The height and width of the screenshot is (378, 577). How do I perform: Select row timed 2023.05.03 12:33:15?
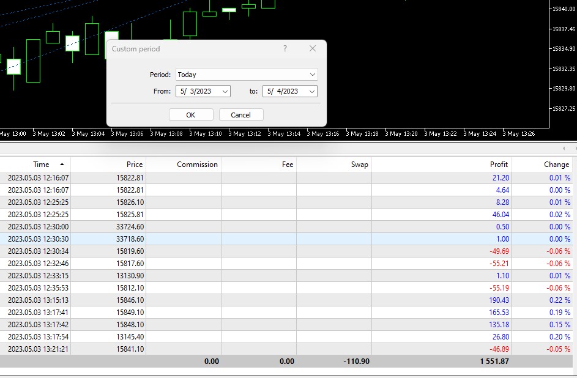point(286,275)
